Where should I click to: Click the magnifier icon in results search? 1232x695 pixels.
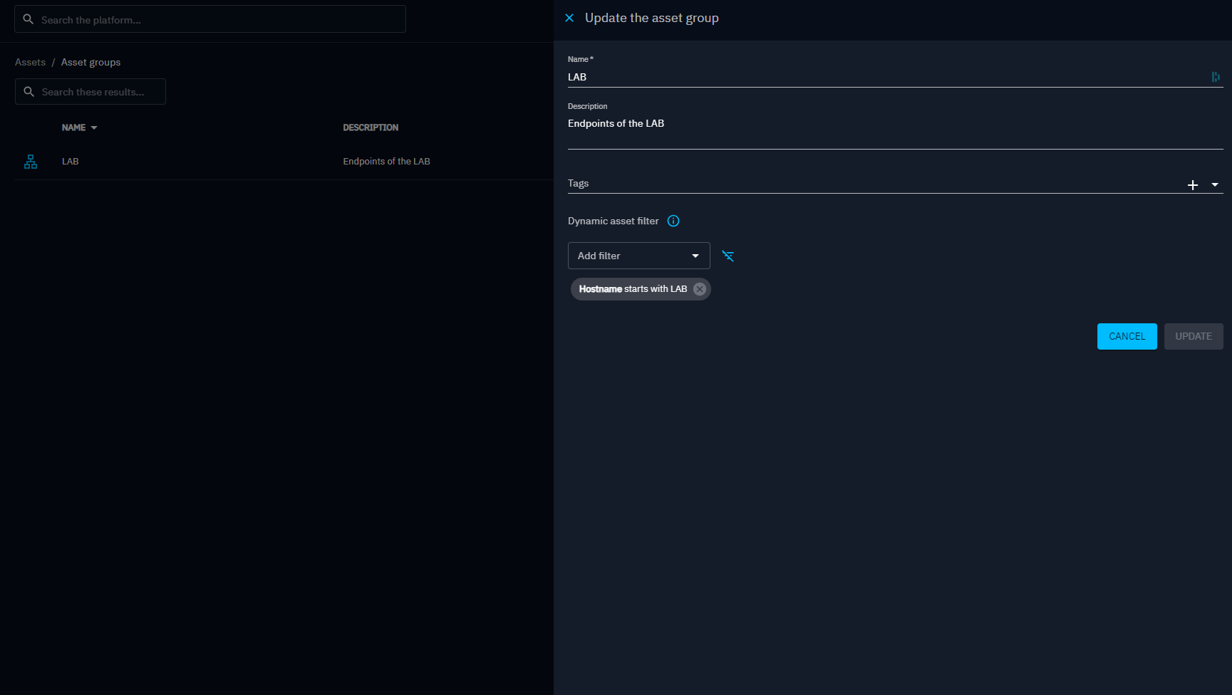coord(29,92)
